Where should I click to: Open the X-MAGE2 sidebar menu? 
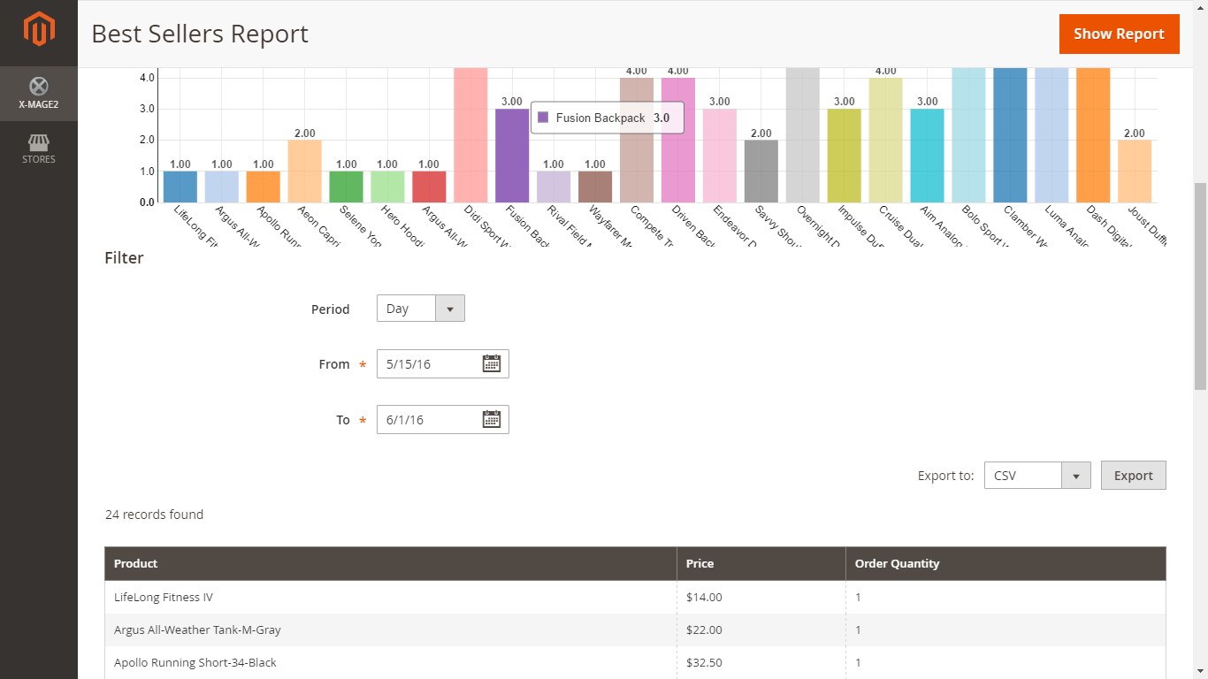pyautogui.click(x=39, y=94)
